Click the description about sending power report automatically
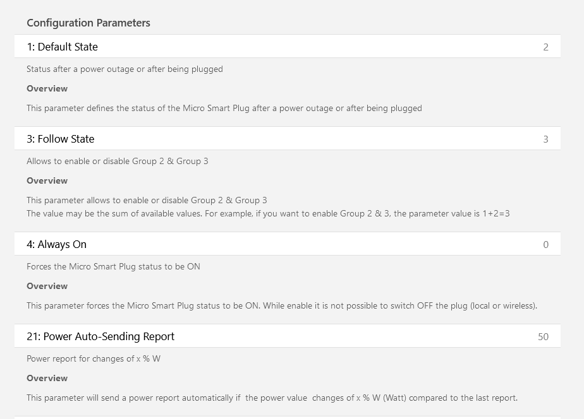 tap(272, 398)
